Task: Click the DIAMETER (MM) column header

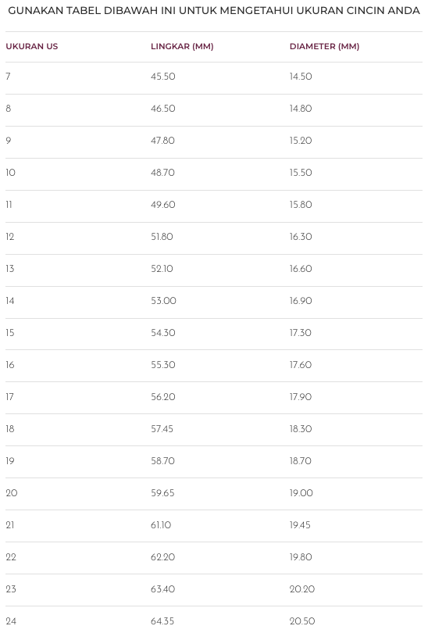Action: tap(324, 46)
